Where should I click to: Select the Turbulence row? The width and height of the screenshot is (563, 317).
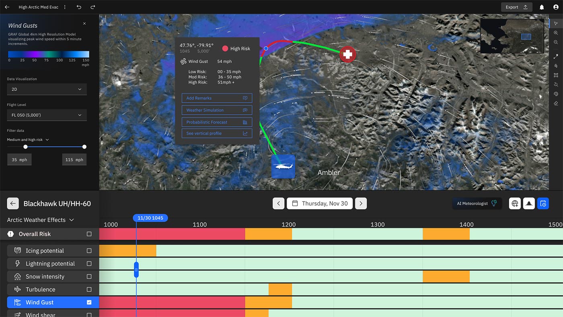(x=41, y=289)
